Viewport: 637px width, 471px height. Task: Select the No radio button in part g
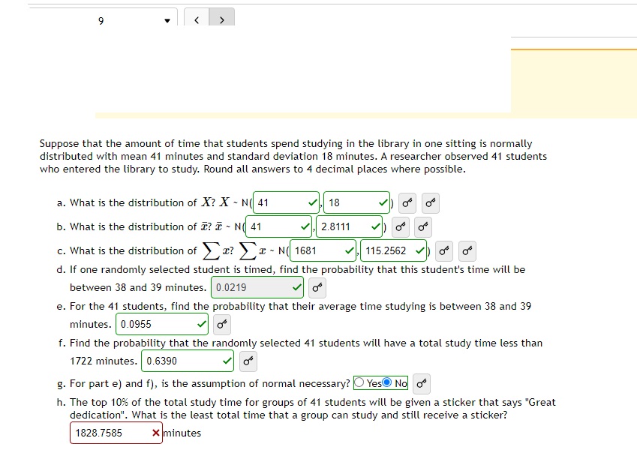(x=386, y=382)
